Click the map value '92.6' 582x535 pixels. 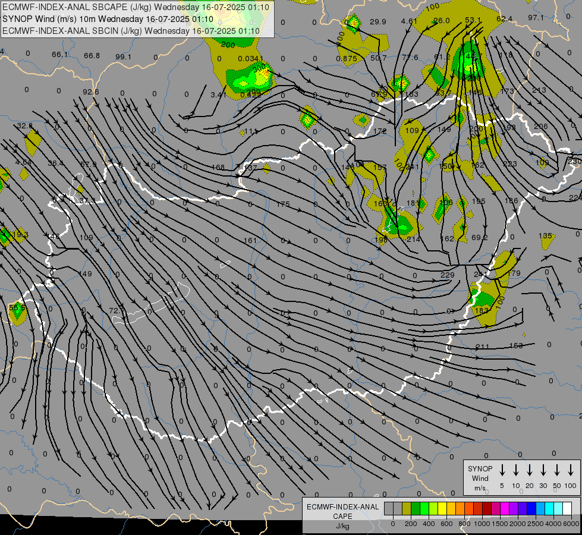pos(91,92)
